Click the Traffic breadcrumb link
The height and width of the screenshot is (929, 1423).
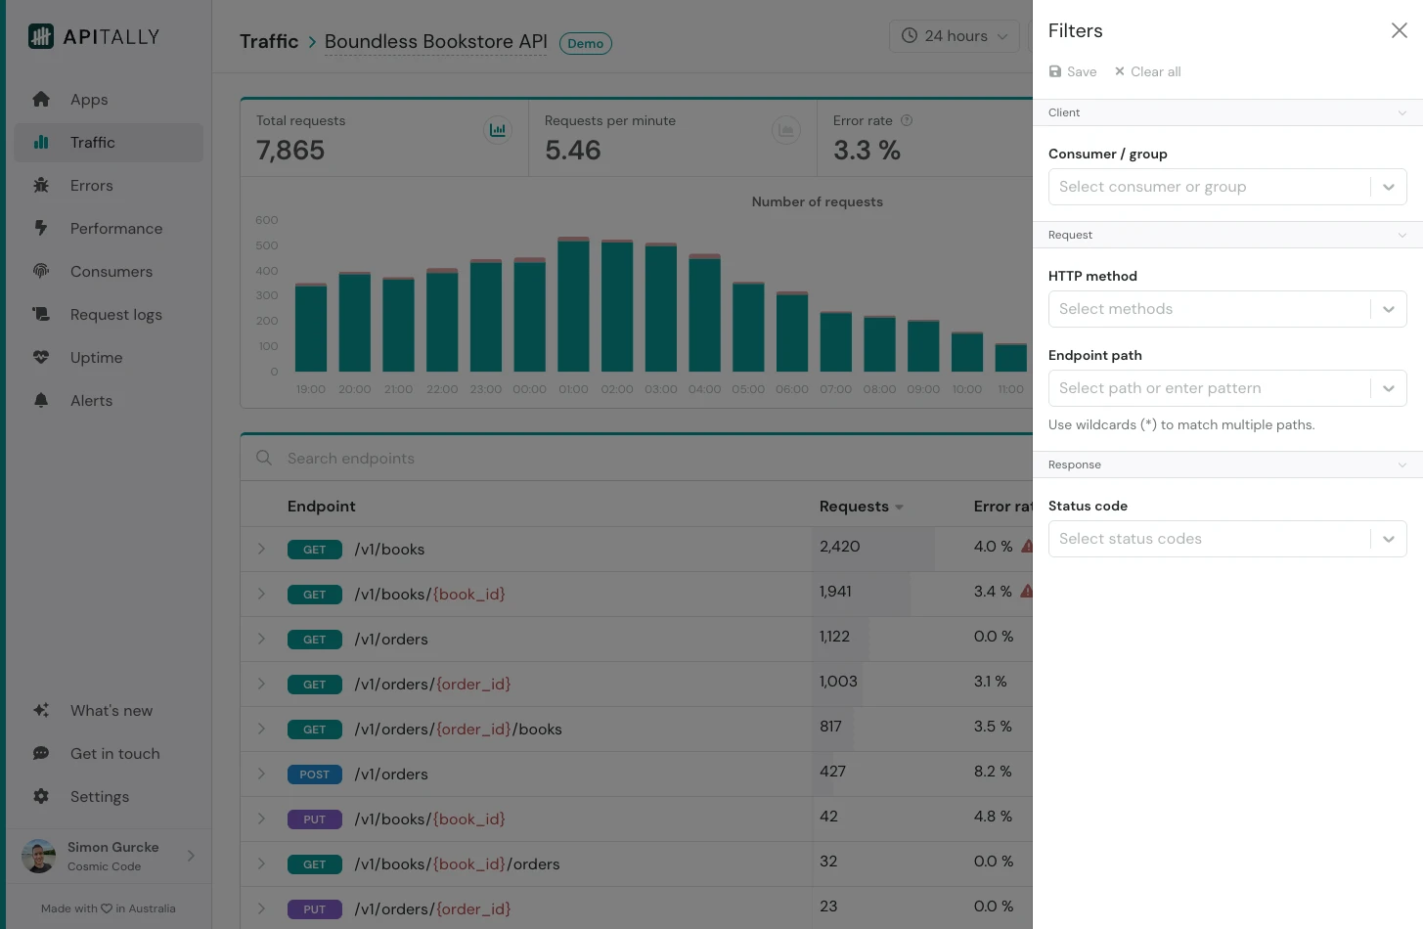click(x=269, y=41)
